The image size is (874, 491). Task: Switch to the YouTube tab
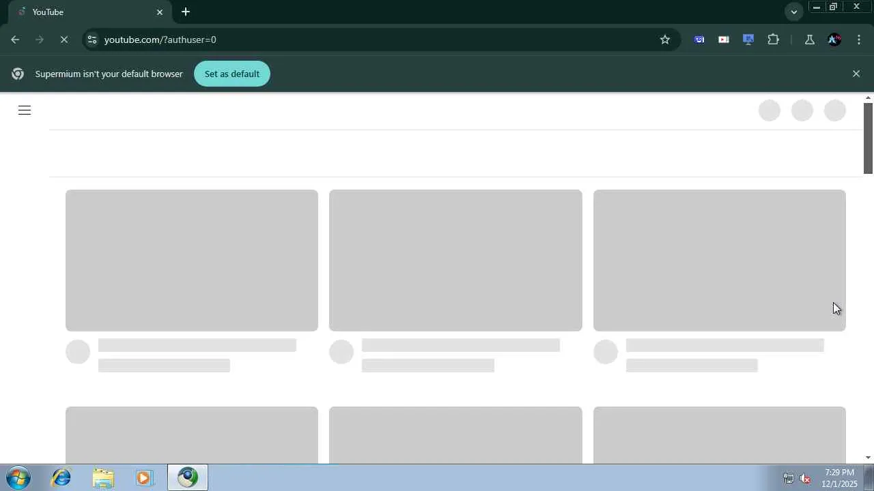point(89,12)
